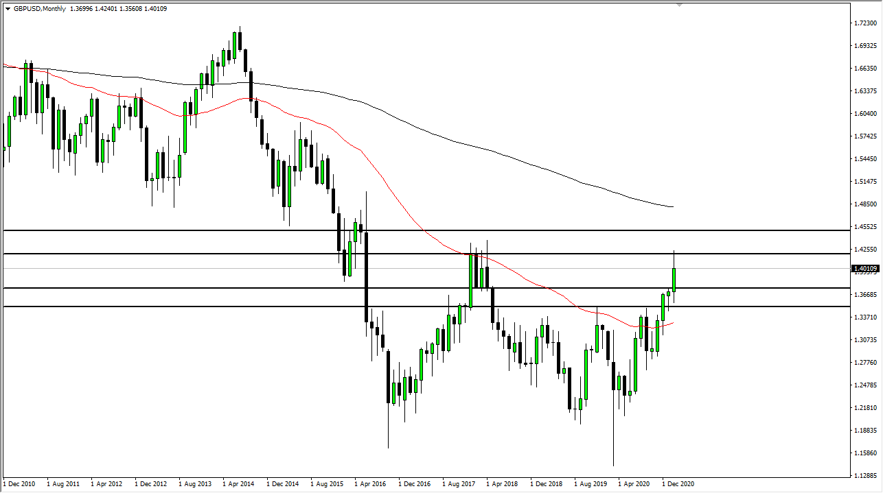Image resolution: width=883 pixels, height=493 pixels.
Task: Click the 1 Aug 2015 label on the time axis
Action: click(x=328, y=483)
